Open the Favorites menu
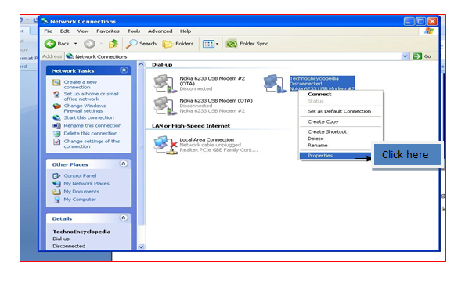472x288 pixels. click(108, 31)
